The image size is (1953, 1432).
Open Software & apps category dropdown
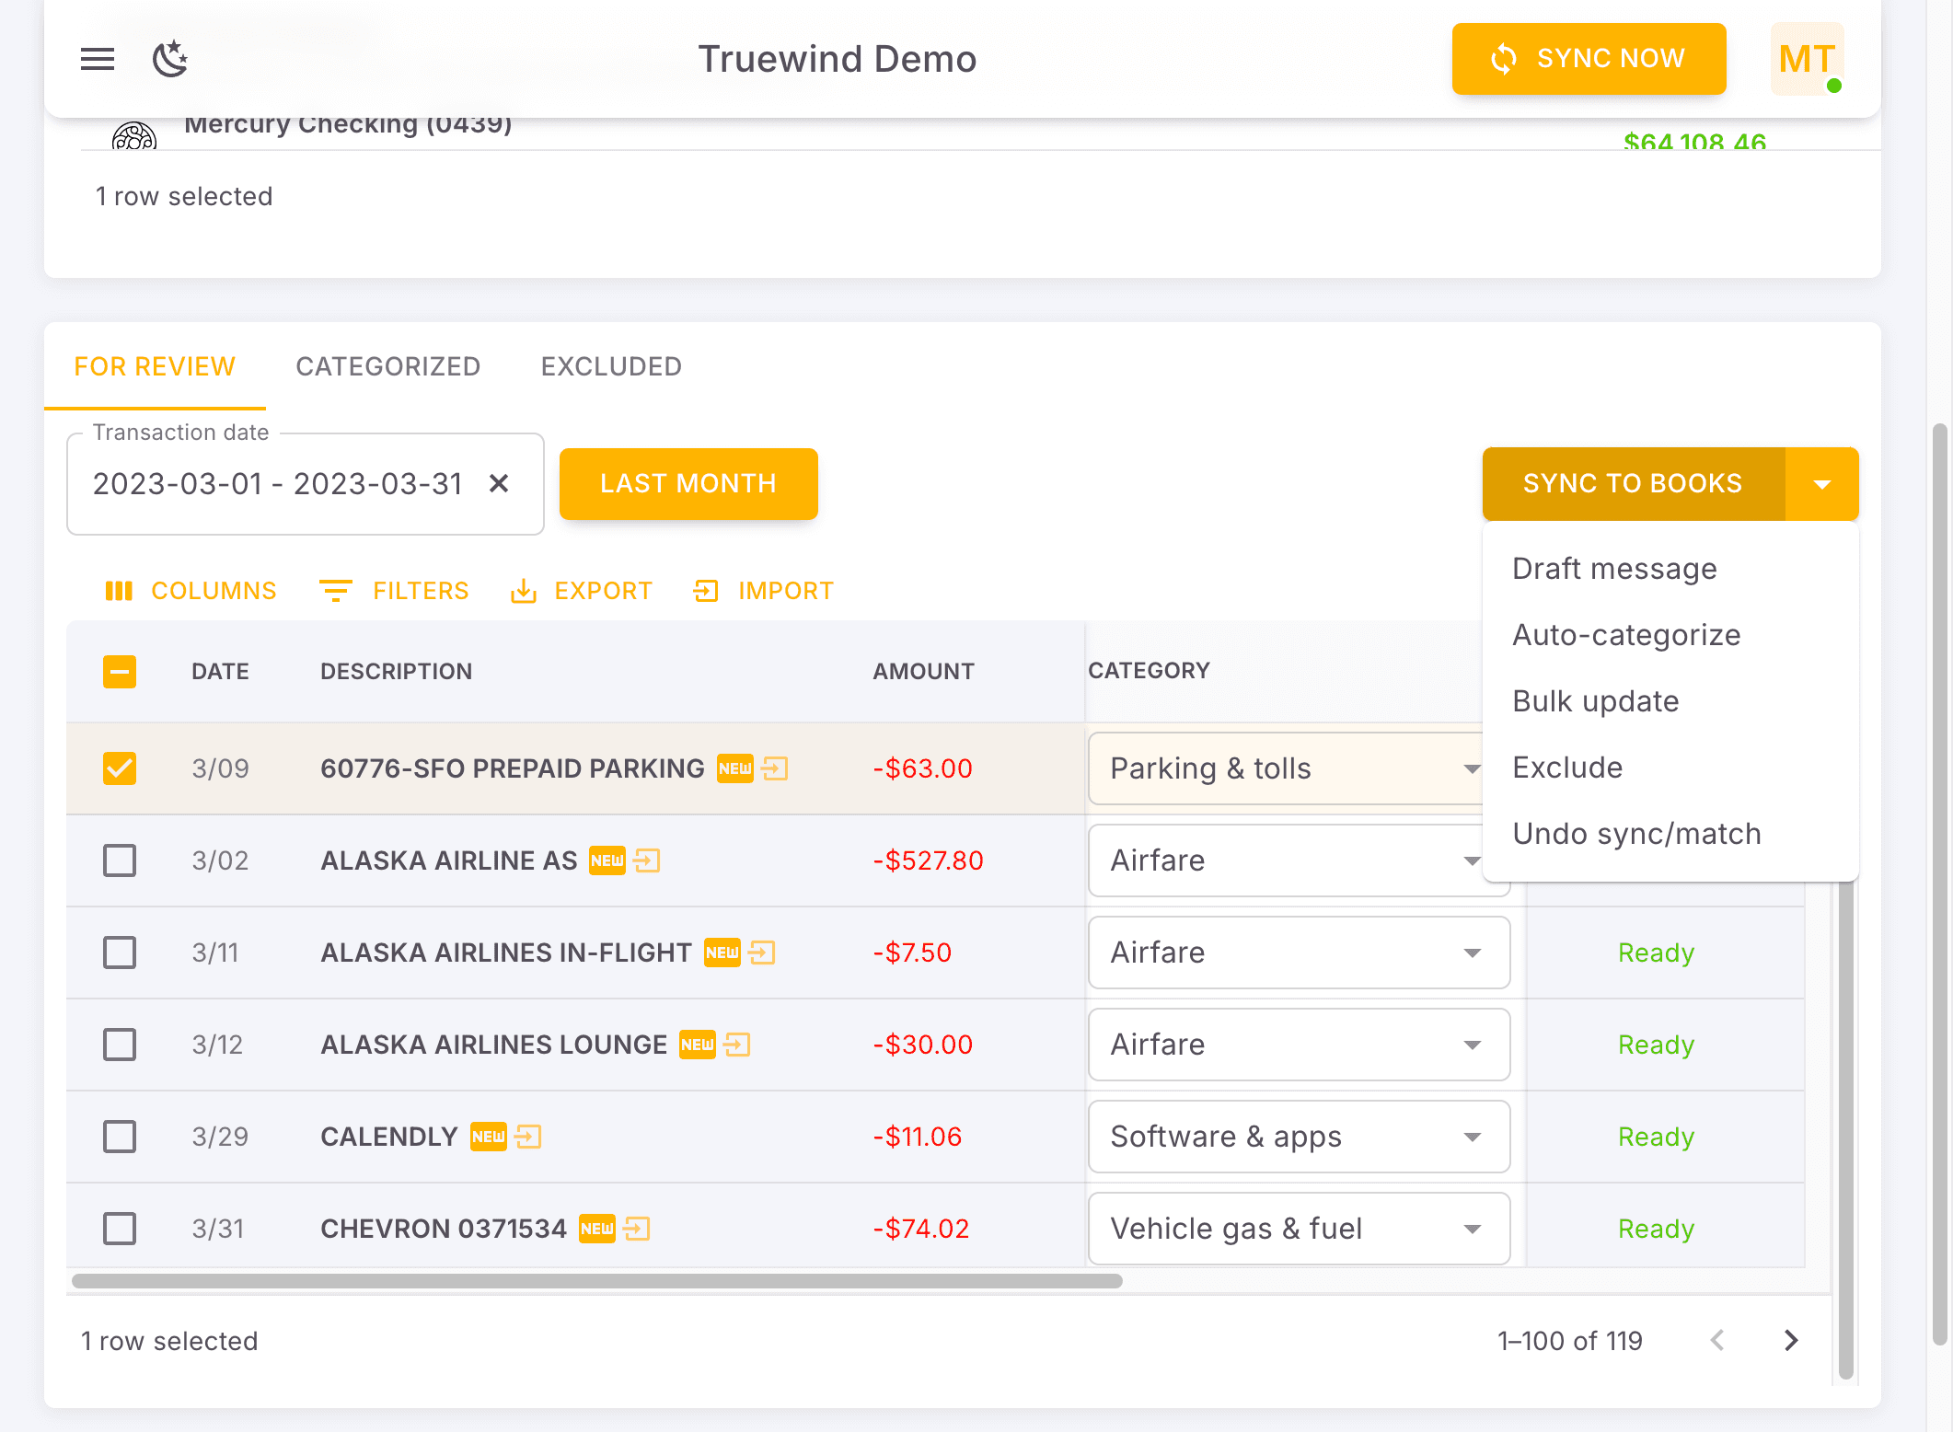point(1298,1137)
